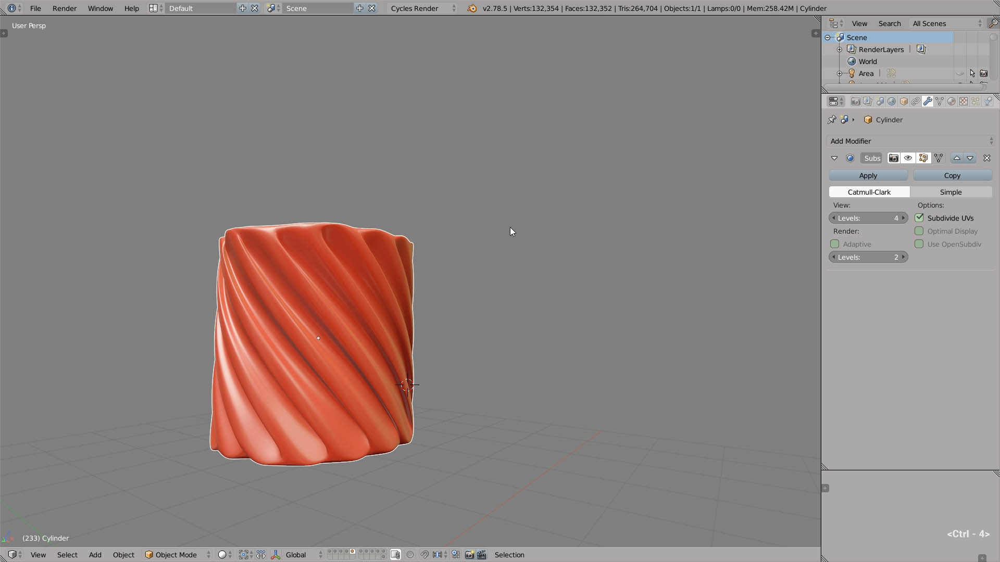The width and height of the screenshot is (1000, 562).
Task: Click the Apply modifier button
Action: pyautogui.click(x=868, y=176)
